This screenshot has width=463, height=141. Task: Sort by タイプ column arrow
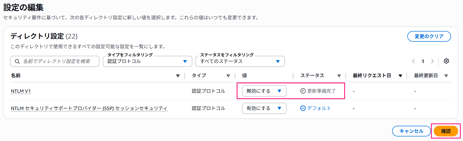228,76
